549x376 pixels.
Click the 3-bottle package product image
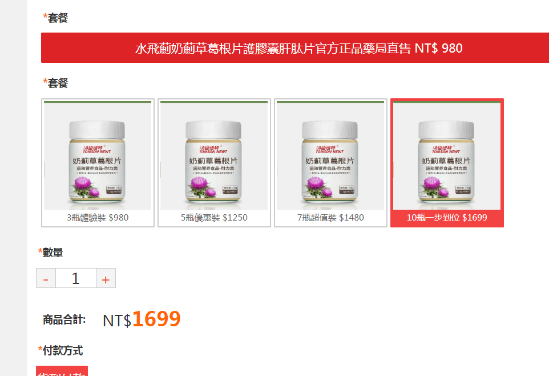point(98,155)
